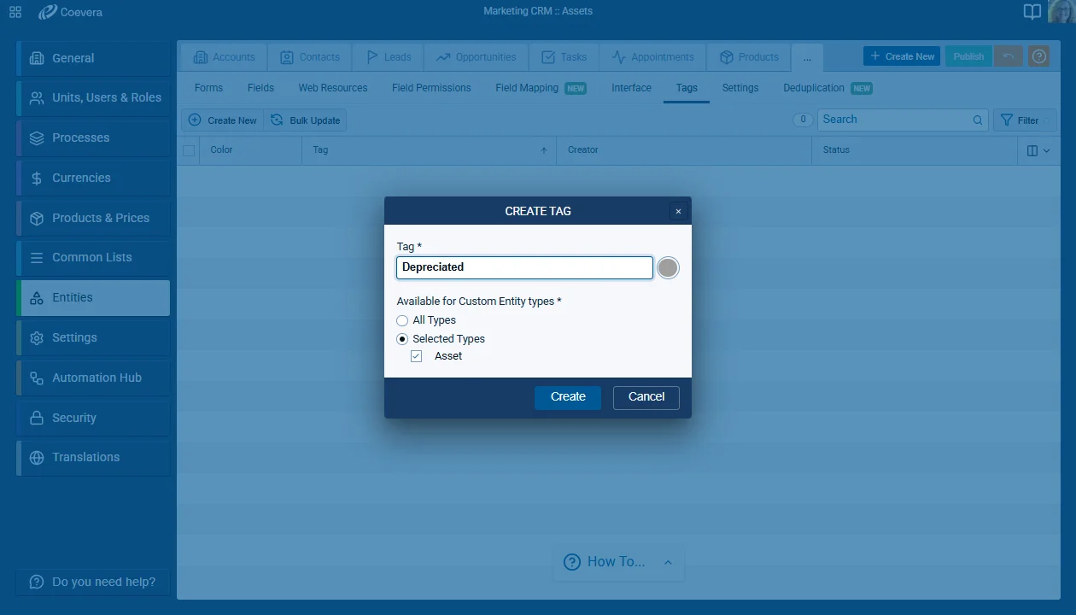The image size is (1076, 615).
Task: Select the Tags subtab
Action: click(x=687, y=88)
